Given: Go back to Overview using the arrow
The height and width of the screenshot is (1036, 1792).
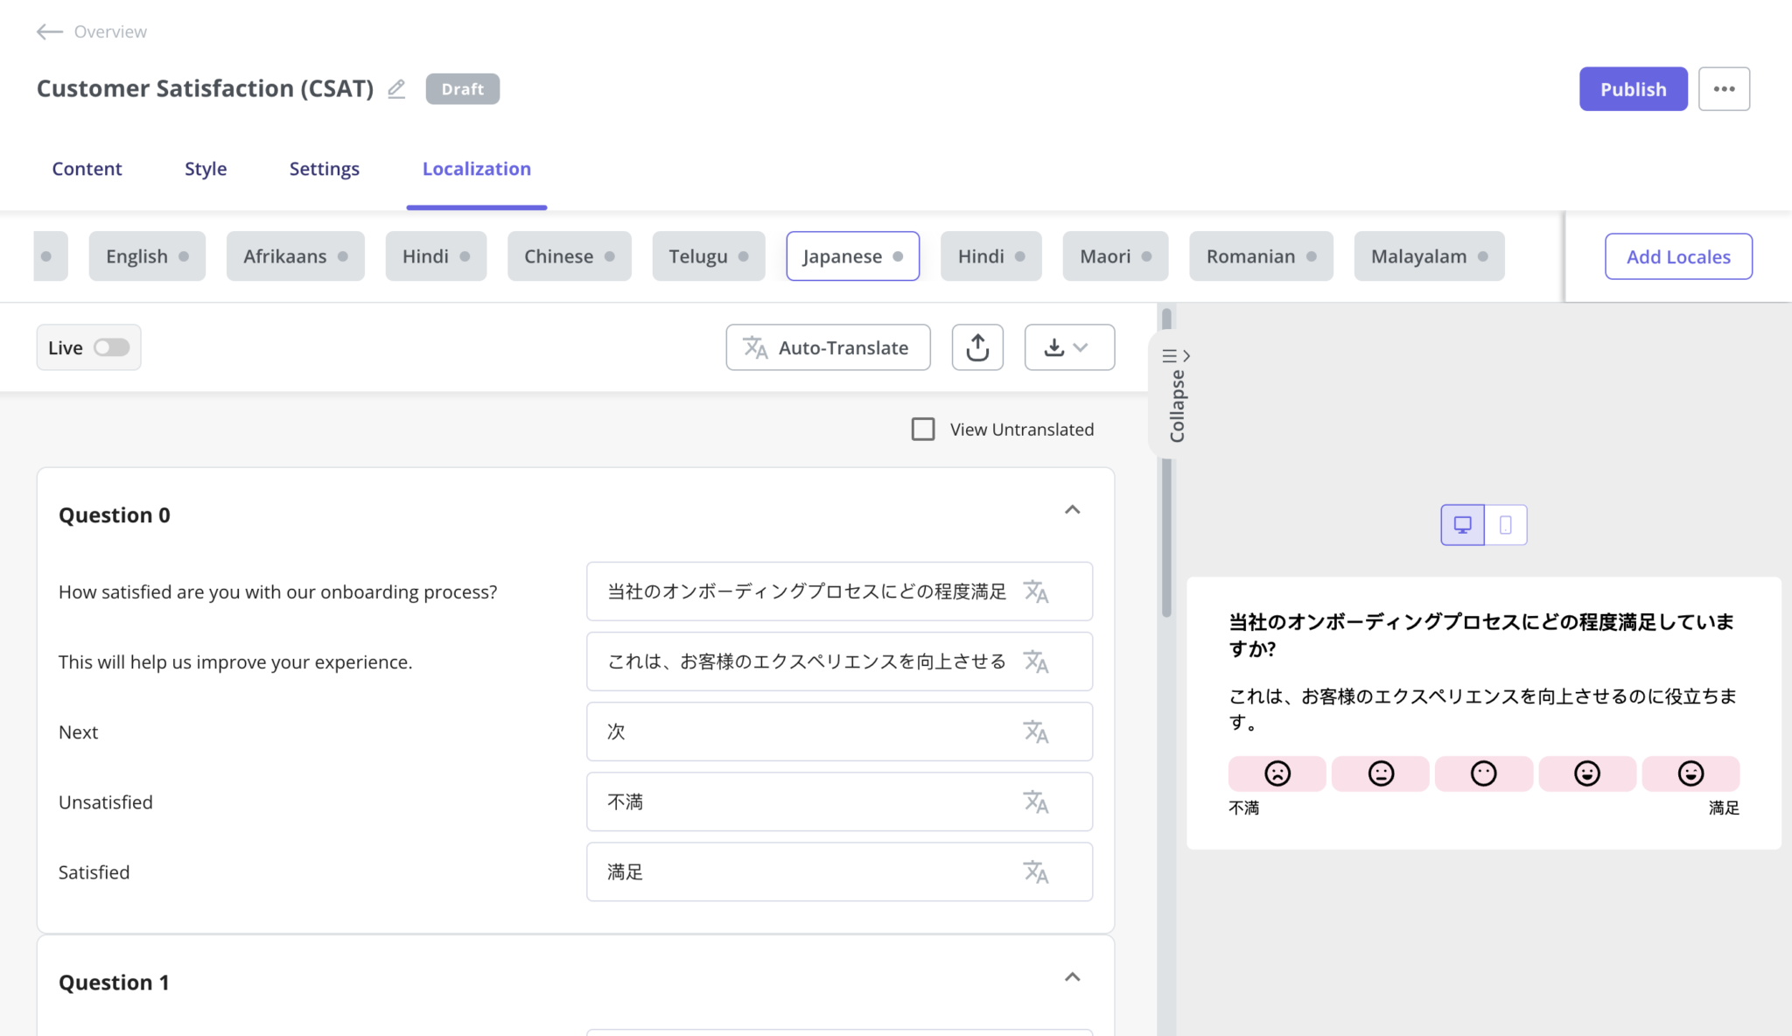Looking at the screenshot, I should pos(49,31).
